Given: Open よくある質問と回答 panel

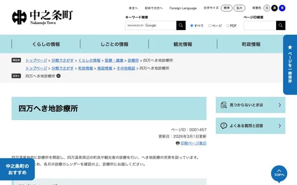Looking at the screenshot, I should 250,126.
